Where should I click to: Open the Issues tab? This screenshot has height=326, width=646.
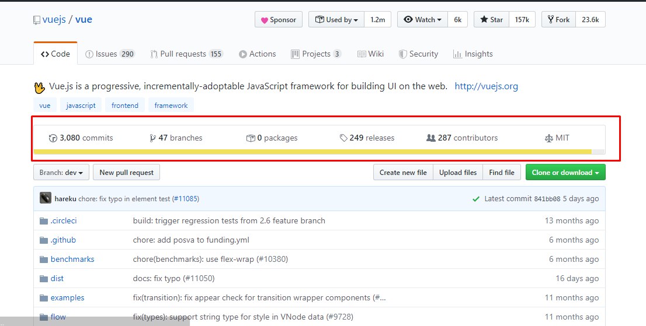[x=110, y=54]
